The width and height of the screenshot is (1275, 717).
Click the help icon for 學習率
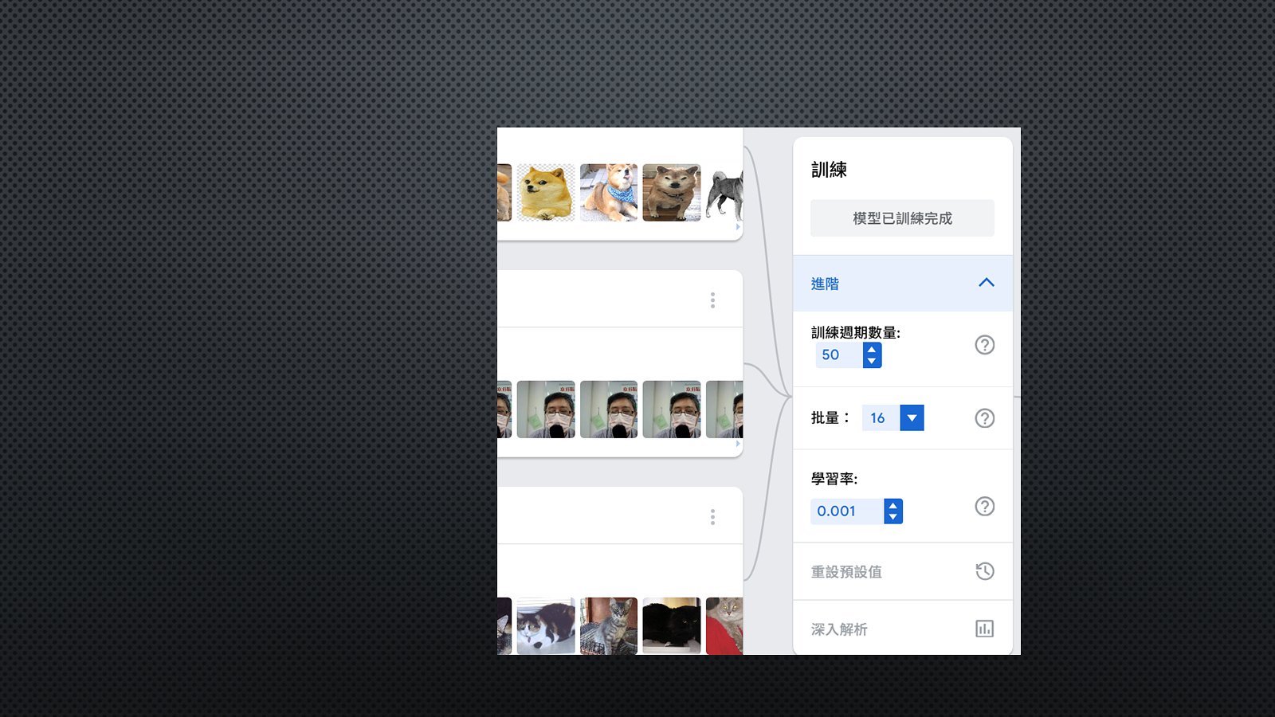point(984,507)
